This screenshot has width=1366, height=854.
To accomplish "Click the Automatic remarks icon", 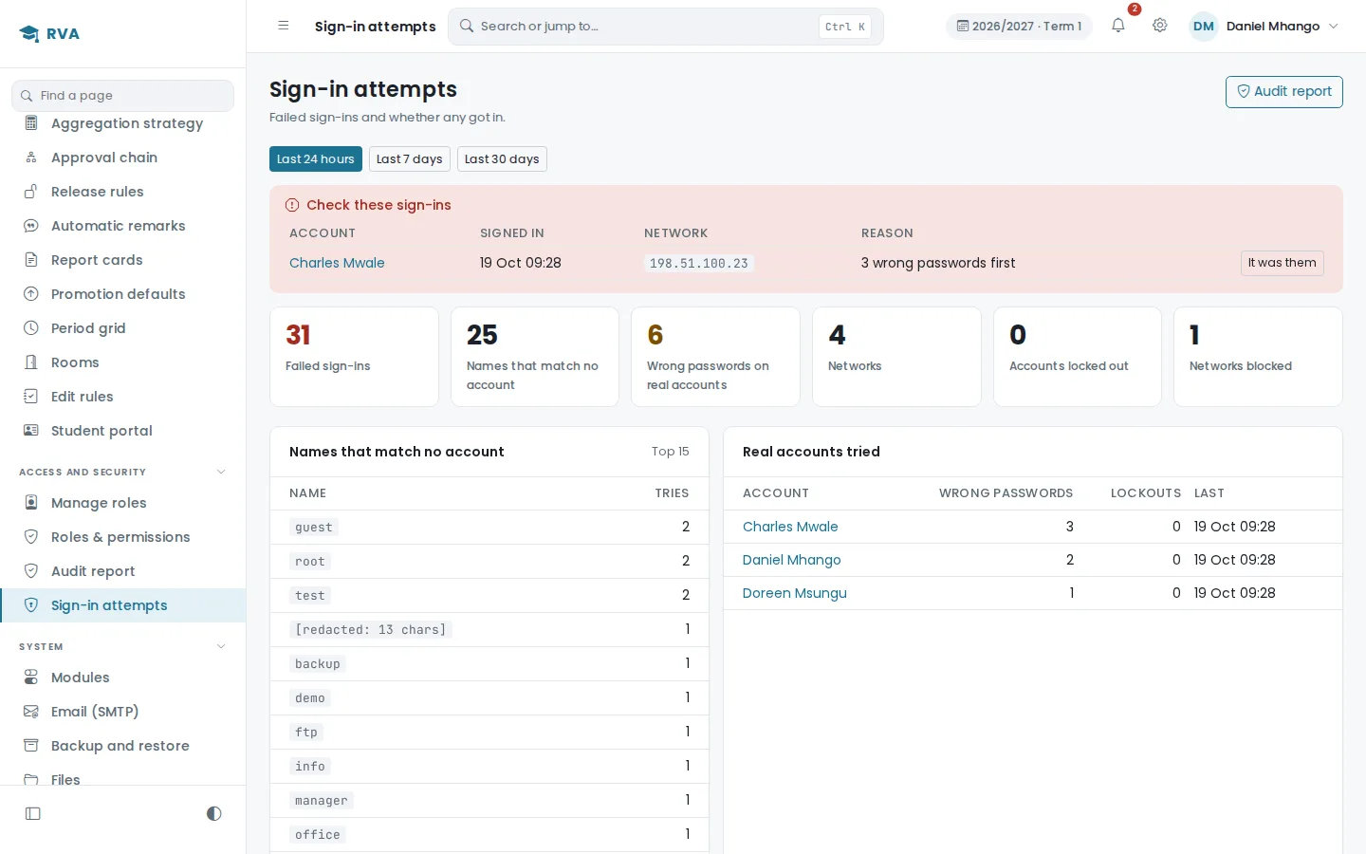I will (x=31, y=226).
